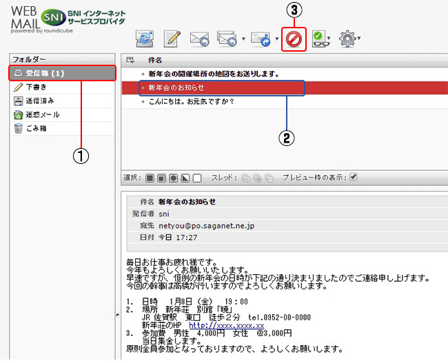
Task: Click the select-all messages square icon
Action: [150, 178]
